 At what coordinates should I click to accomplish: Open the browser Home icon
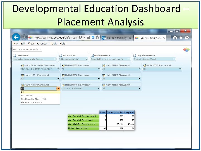click(175, 37)
